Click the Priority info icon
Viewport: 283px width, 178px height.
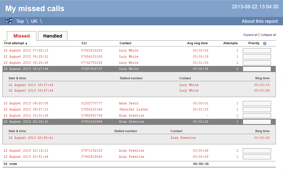coord(264,43)
